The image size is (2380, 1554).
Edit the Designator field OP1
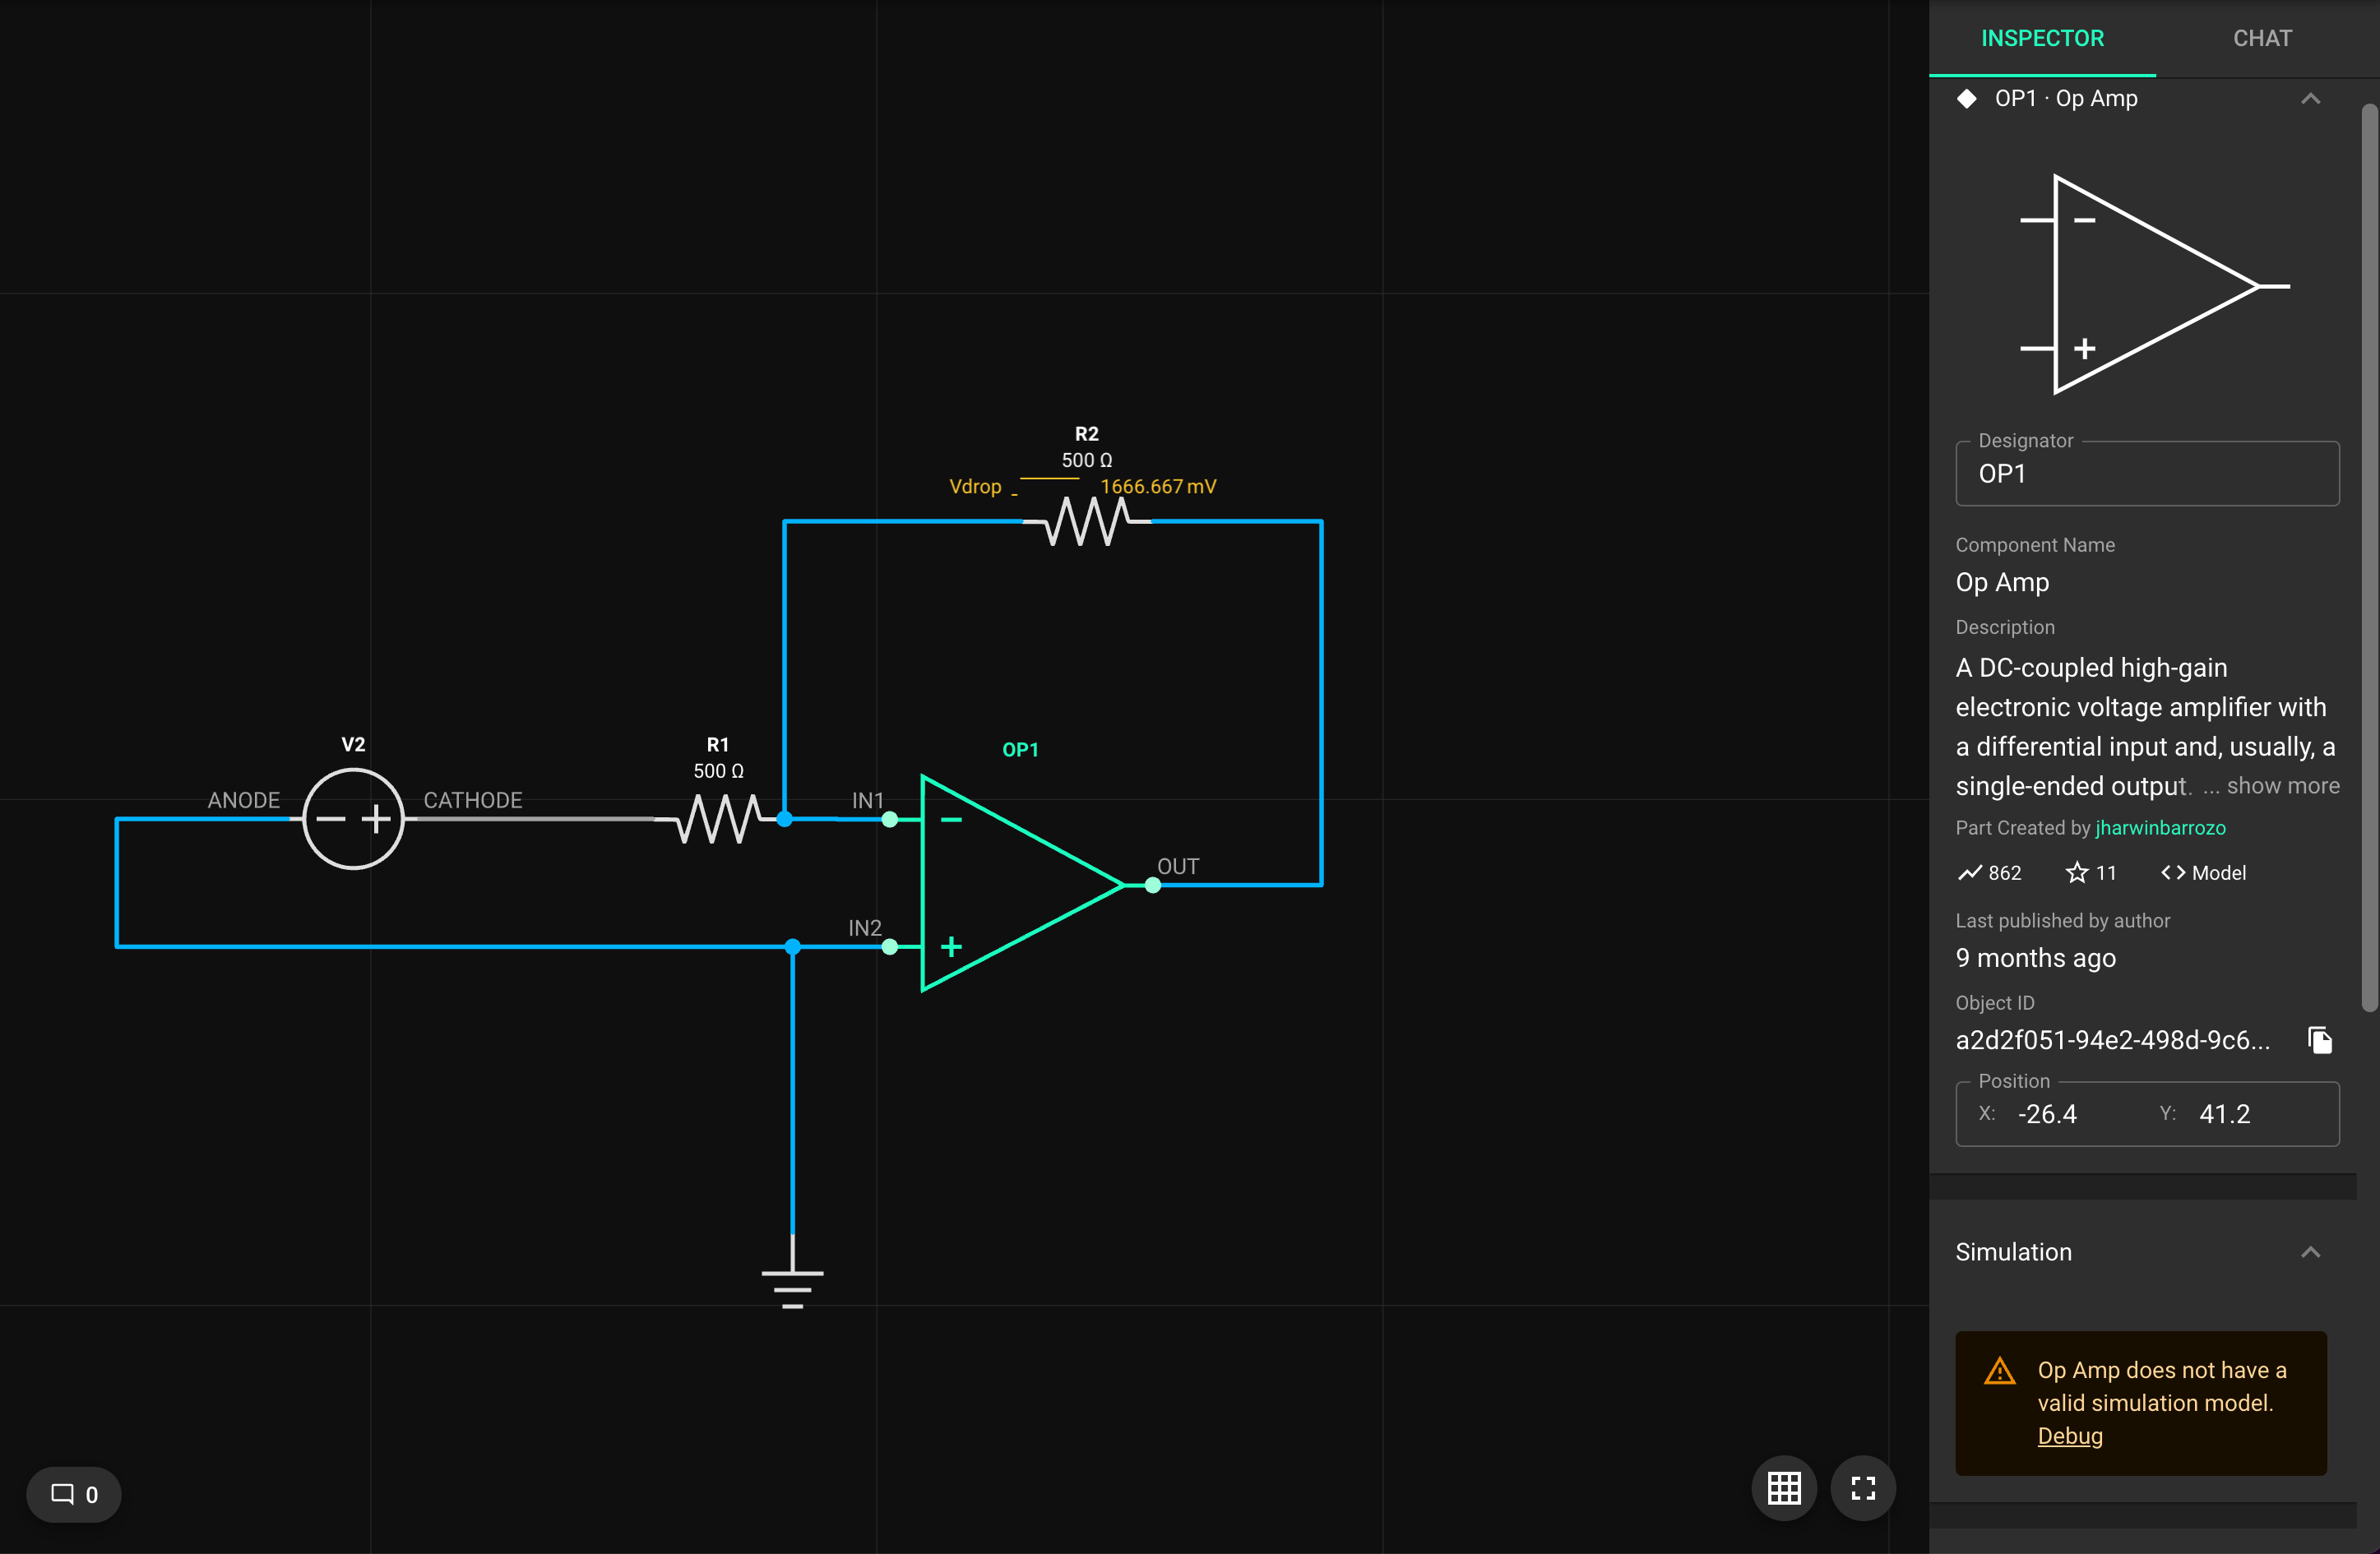(x=2146, y=474)
